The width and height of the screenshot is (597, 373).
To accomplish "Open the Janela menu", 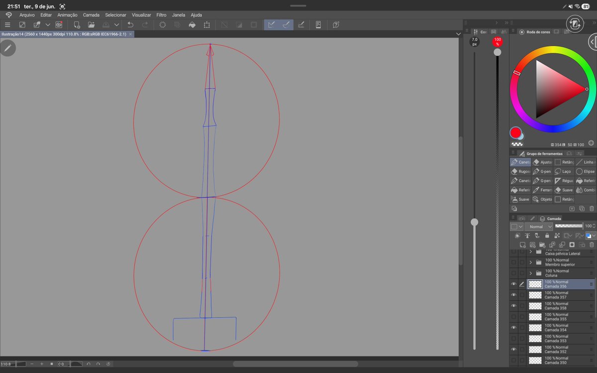I will pyautogui.click(x=179, y=15).
